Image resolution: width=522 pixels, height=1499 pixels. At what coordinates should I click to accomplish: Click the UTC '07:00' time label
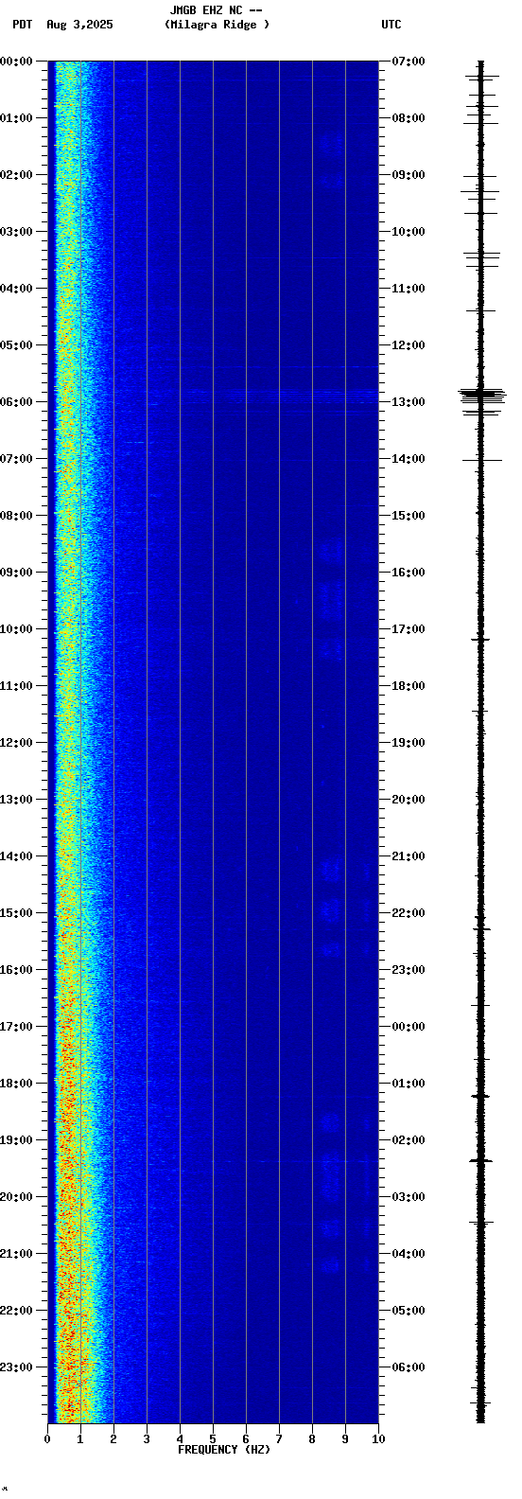(409, 62)
